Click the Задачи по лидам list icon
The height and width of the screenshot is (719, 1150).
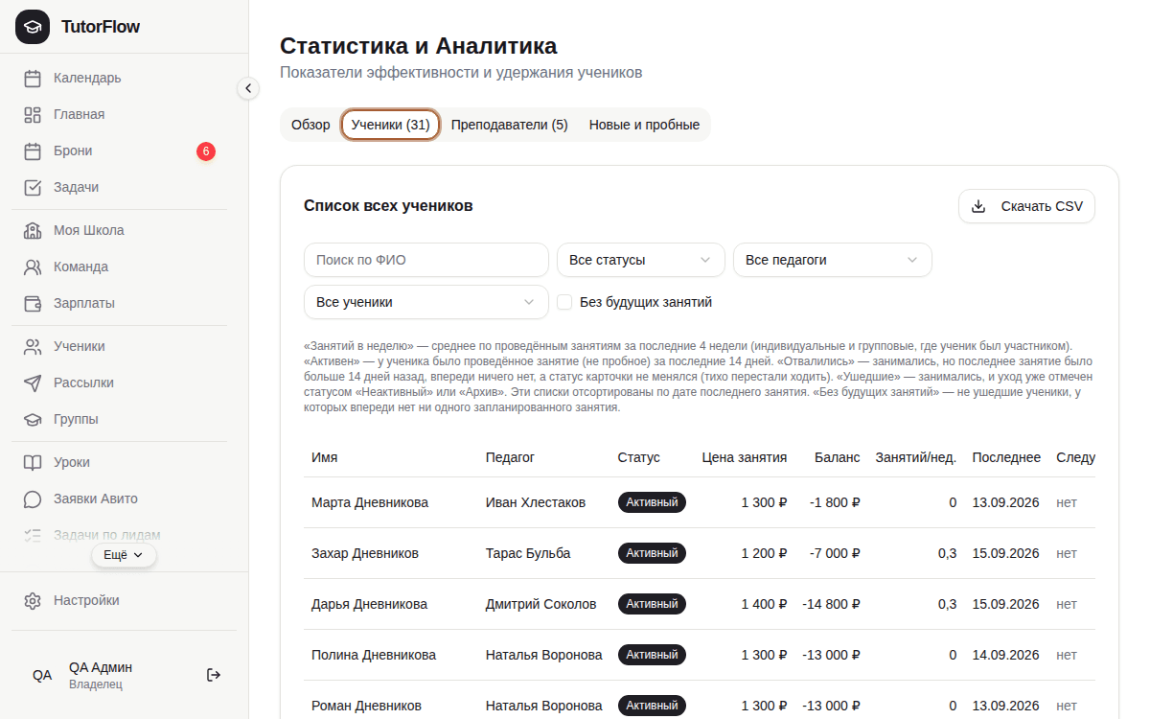pos(33,535)
